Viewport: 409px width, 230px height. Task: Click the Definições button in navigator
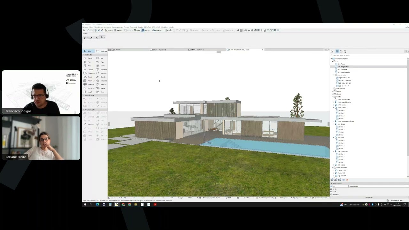coord(369,197)
